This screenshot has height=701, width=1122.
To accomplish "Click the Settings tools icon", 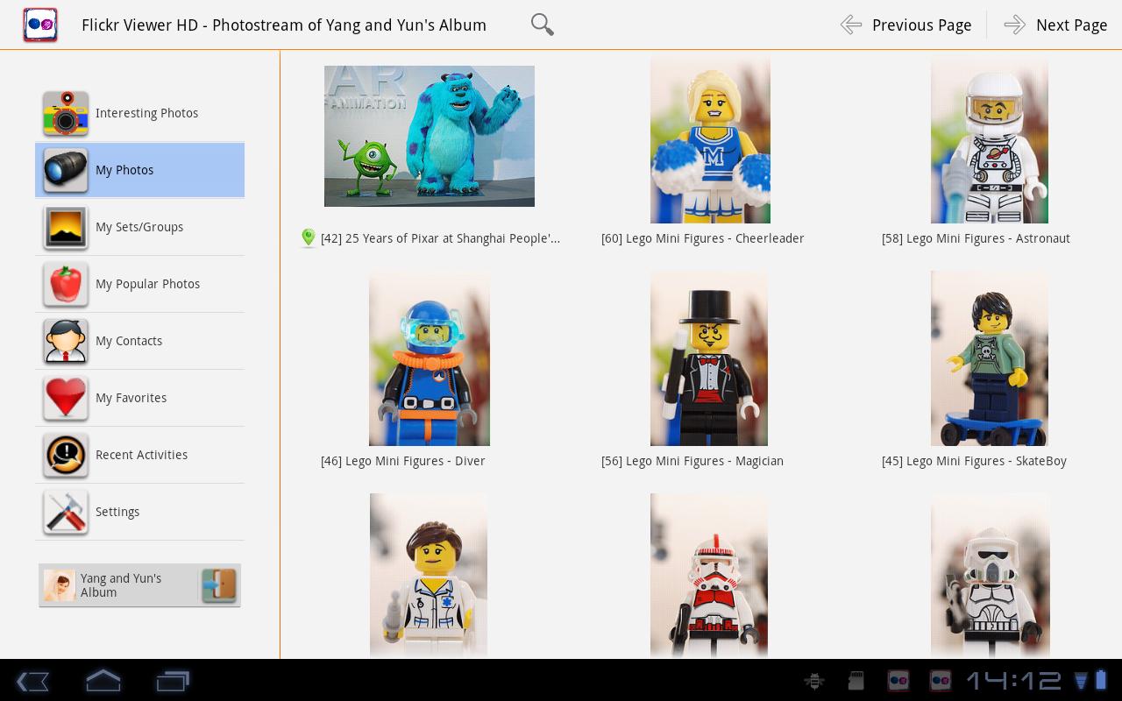I will (66, 512).
